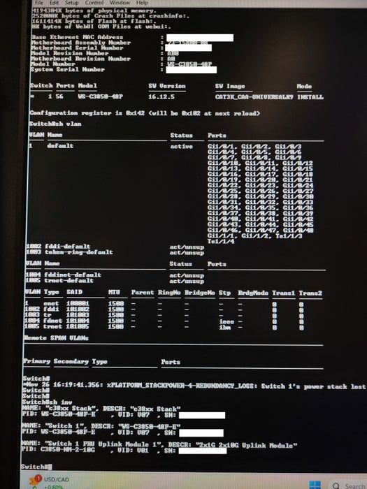The image size is (367, 489).
Task: Click the 'bytes of physical memory' line
Action: pyautogui.click(x=94, y=10)
